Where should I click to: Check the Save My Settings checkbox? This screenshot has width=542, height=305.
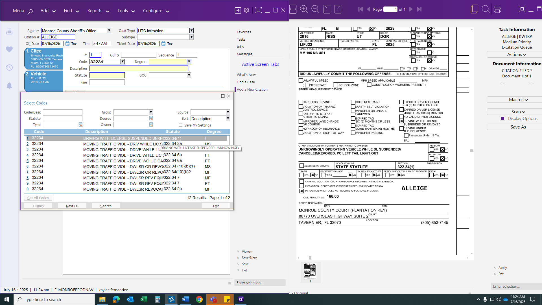tap(181, 125)
